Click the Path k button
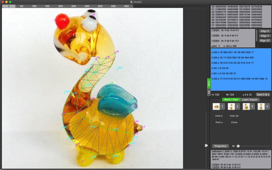This screenshot has height=170, width=272. (x=219, y=116)
